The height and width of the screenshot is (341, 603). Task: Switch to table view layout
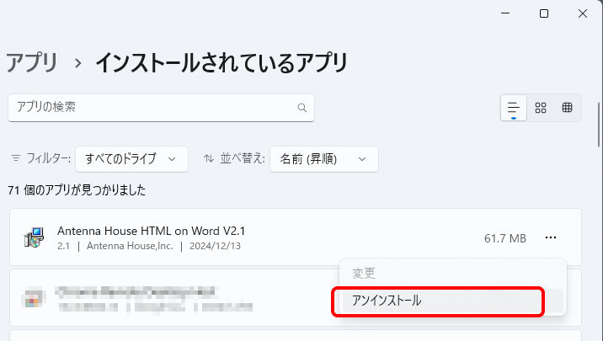pyautogui.click(x=568, y=108)
